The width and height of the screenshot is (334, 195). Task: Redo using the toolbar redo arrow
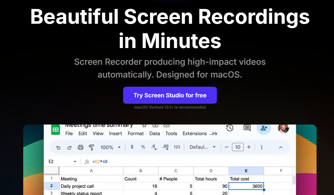pyautogui.click(x=69, y=147)
